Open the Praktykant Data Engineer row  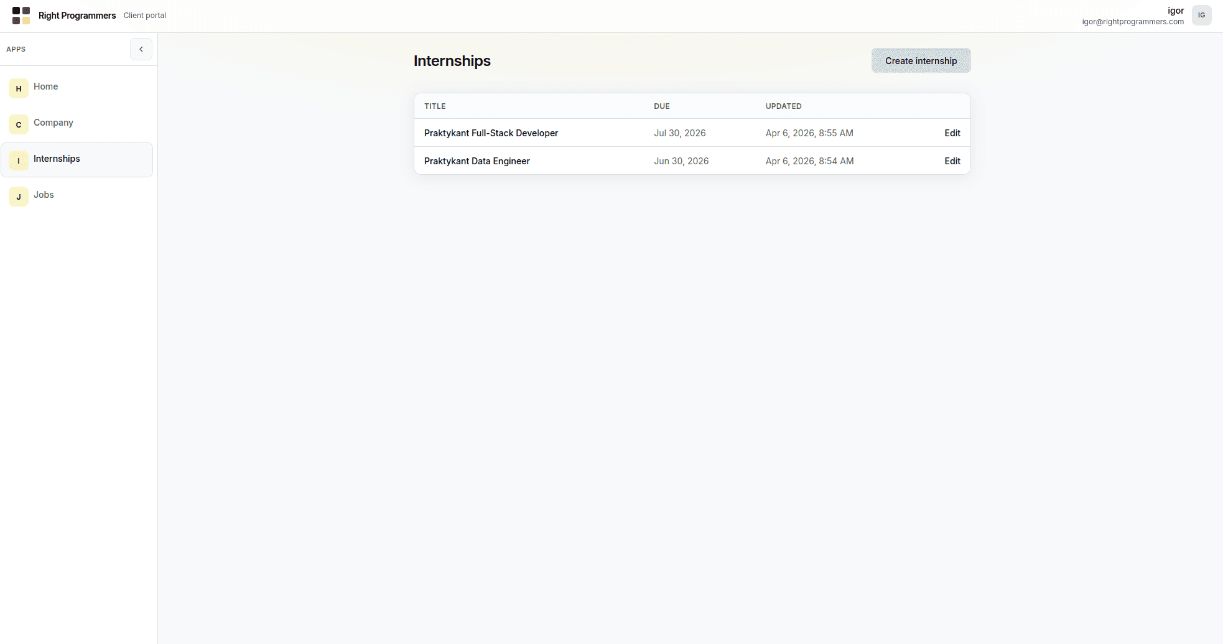pyautogui.click(x=477, y=161)
